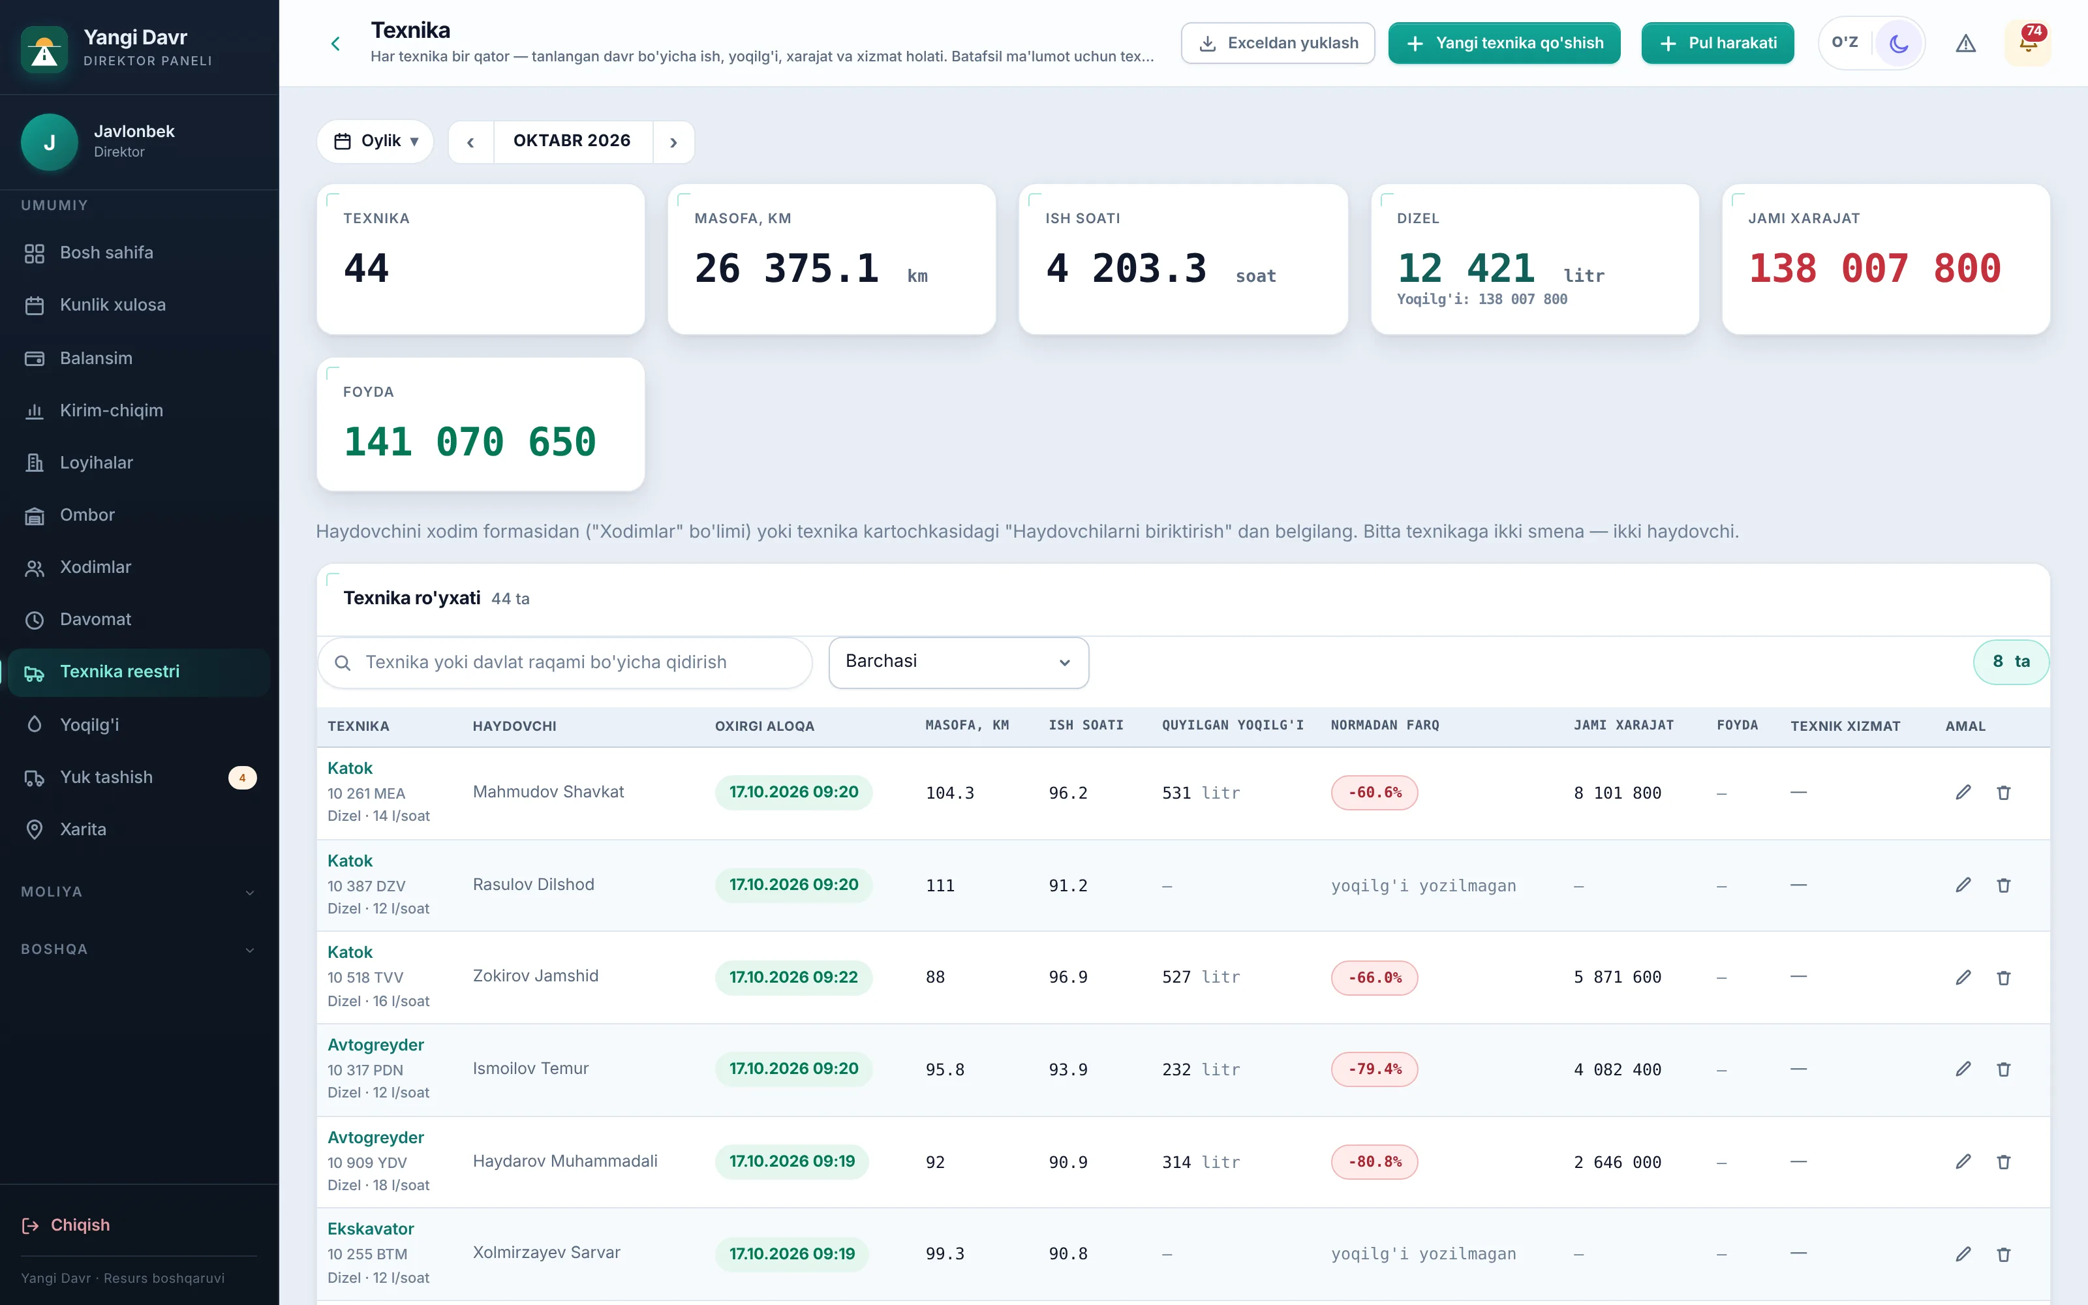This screenshot has width=2088, height=1305.
Task: Switch language with O'Z button
Action: click(1845, 42)
